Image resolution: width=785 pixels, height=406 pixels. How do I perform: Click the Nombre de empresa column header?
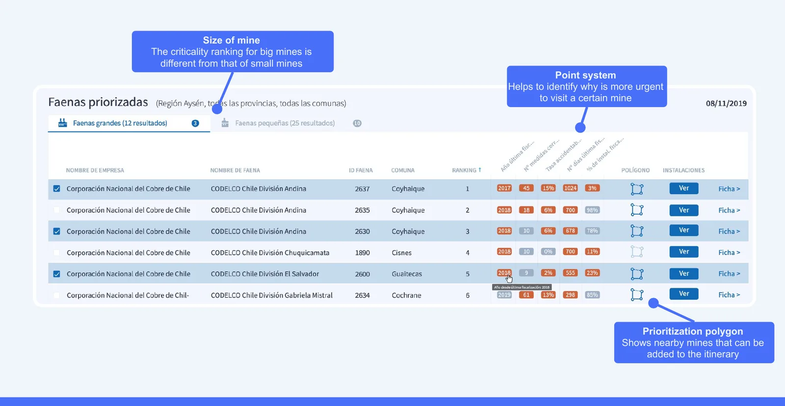click(95, 171)
